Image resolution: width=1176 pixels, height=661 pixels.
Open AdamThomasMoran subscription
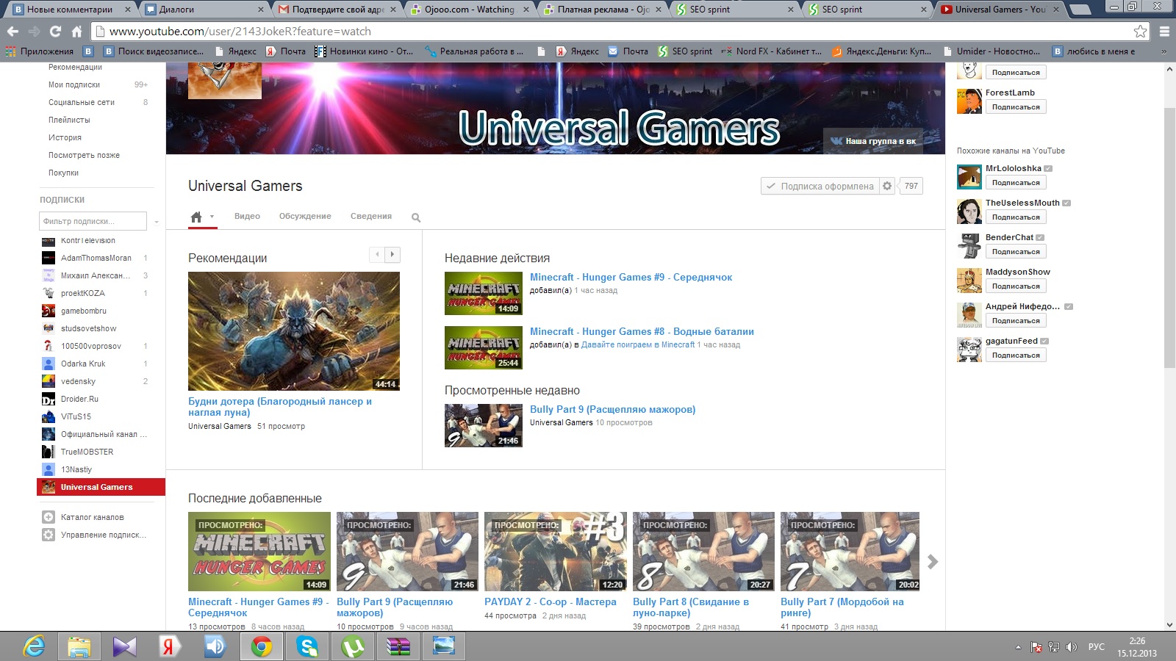click(x=96, y=258)
